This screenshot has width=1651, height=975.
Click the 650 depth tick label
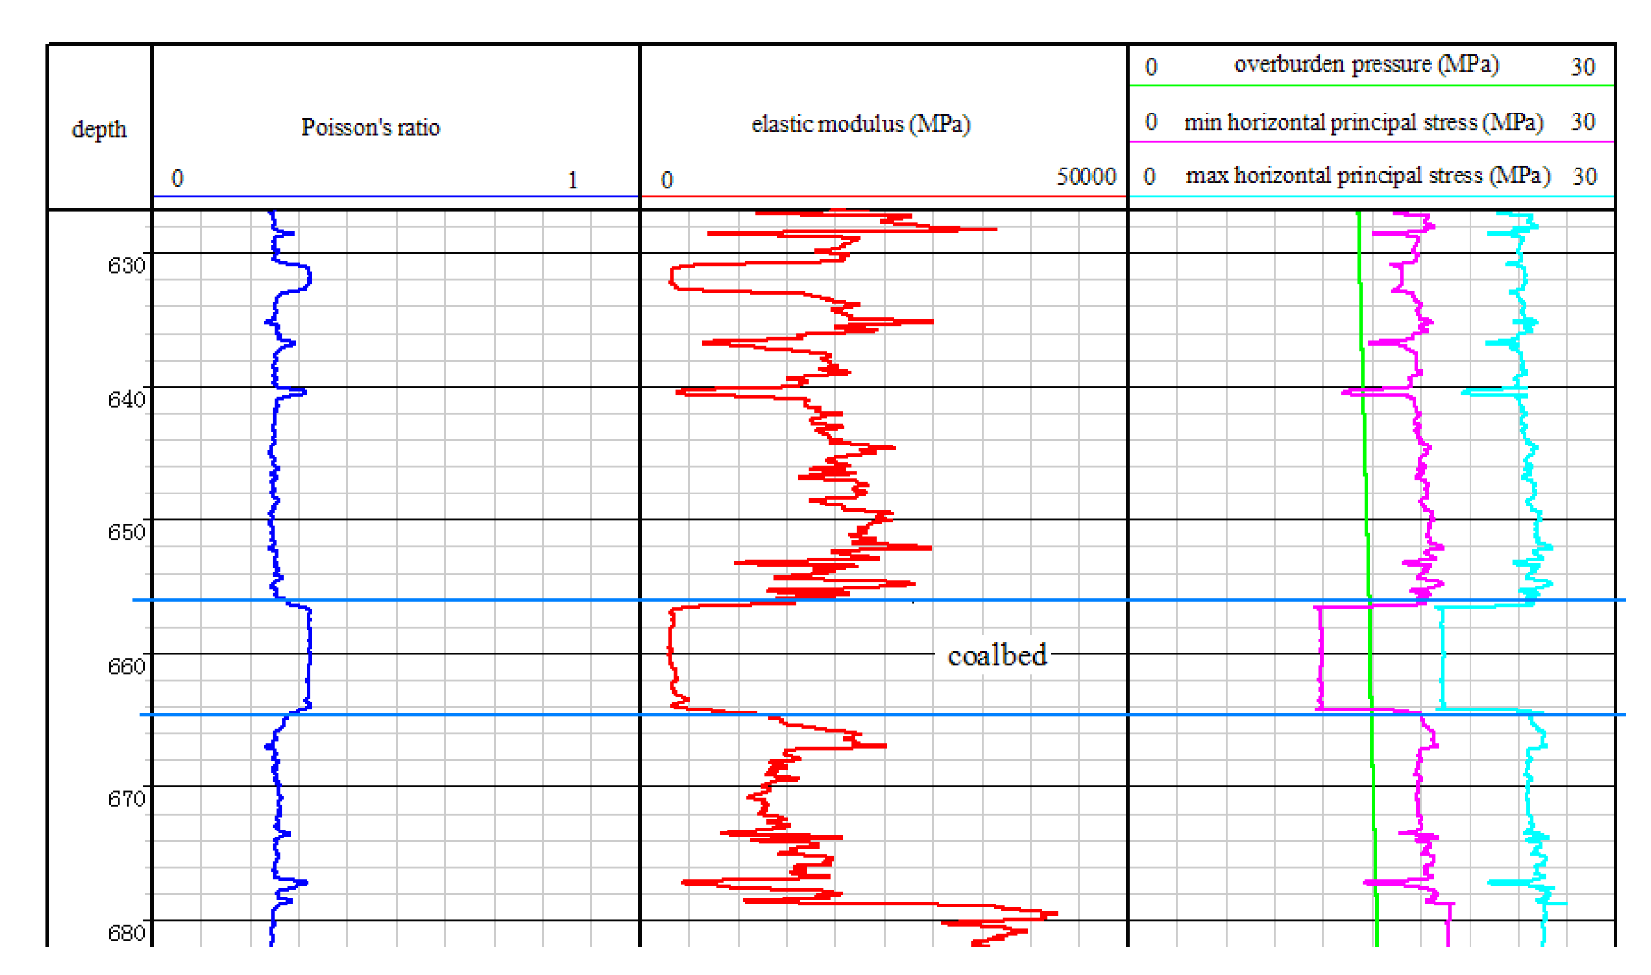coord(126,532)
